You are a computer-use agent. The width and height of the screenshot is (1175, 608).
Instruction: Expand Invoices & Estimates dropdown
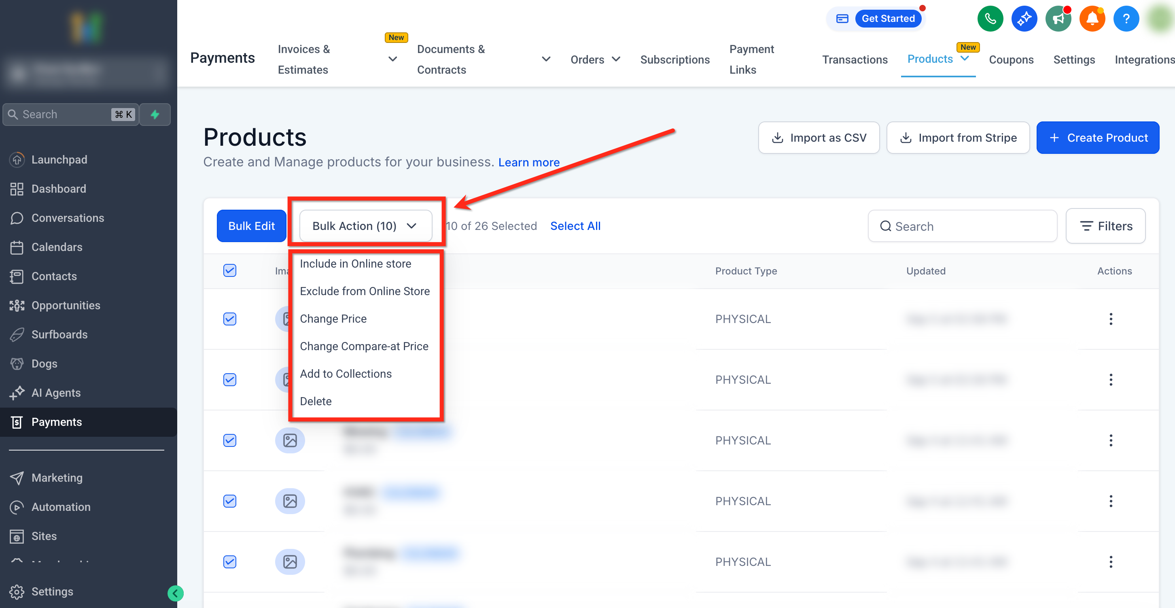392,60
